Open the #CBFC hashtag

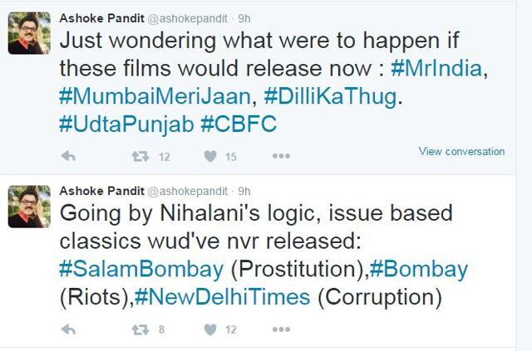239,124
